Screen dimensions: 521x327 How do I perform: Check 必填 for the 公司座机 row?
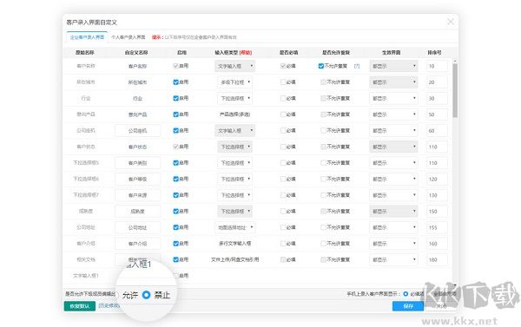click(x=283, y=130)
